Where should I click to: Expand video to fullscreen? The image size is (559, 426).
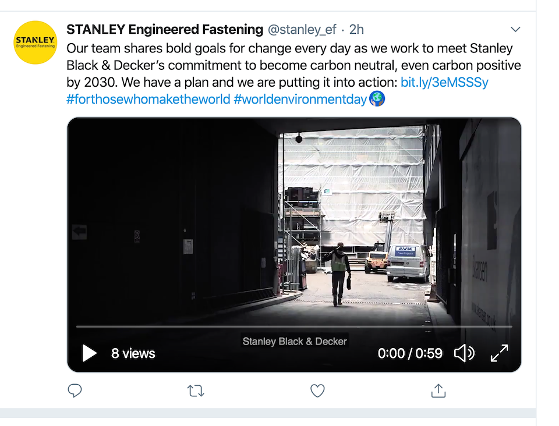point(500,353)
